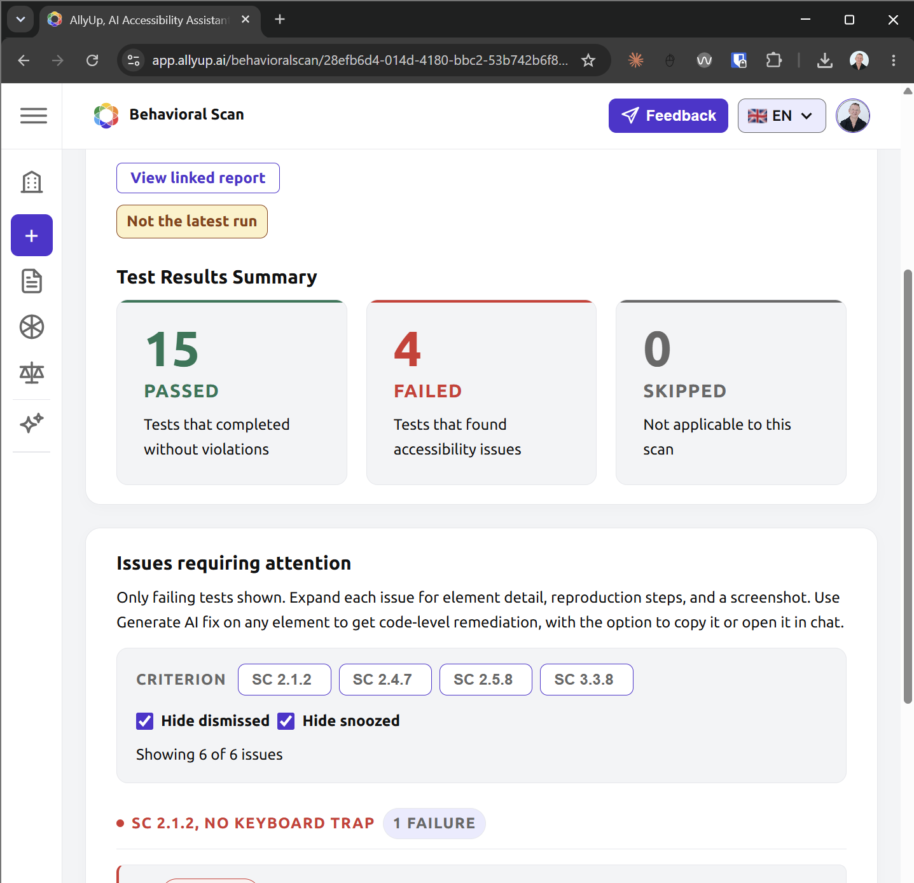Screen dimensions: 914x883
Task: Open the organization building icon in sidebar
Action: pos(32,182)
